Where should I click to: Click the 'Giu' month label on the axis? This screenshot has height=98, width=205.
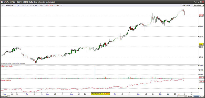27,94
